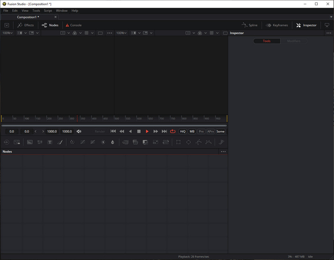This screenshot has height=260, width=334.
Task: Add a Resize node from toolbar
Action: coord(156,142)
